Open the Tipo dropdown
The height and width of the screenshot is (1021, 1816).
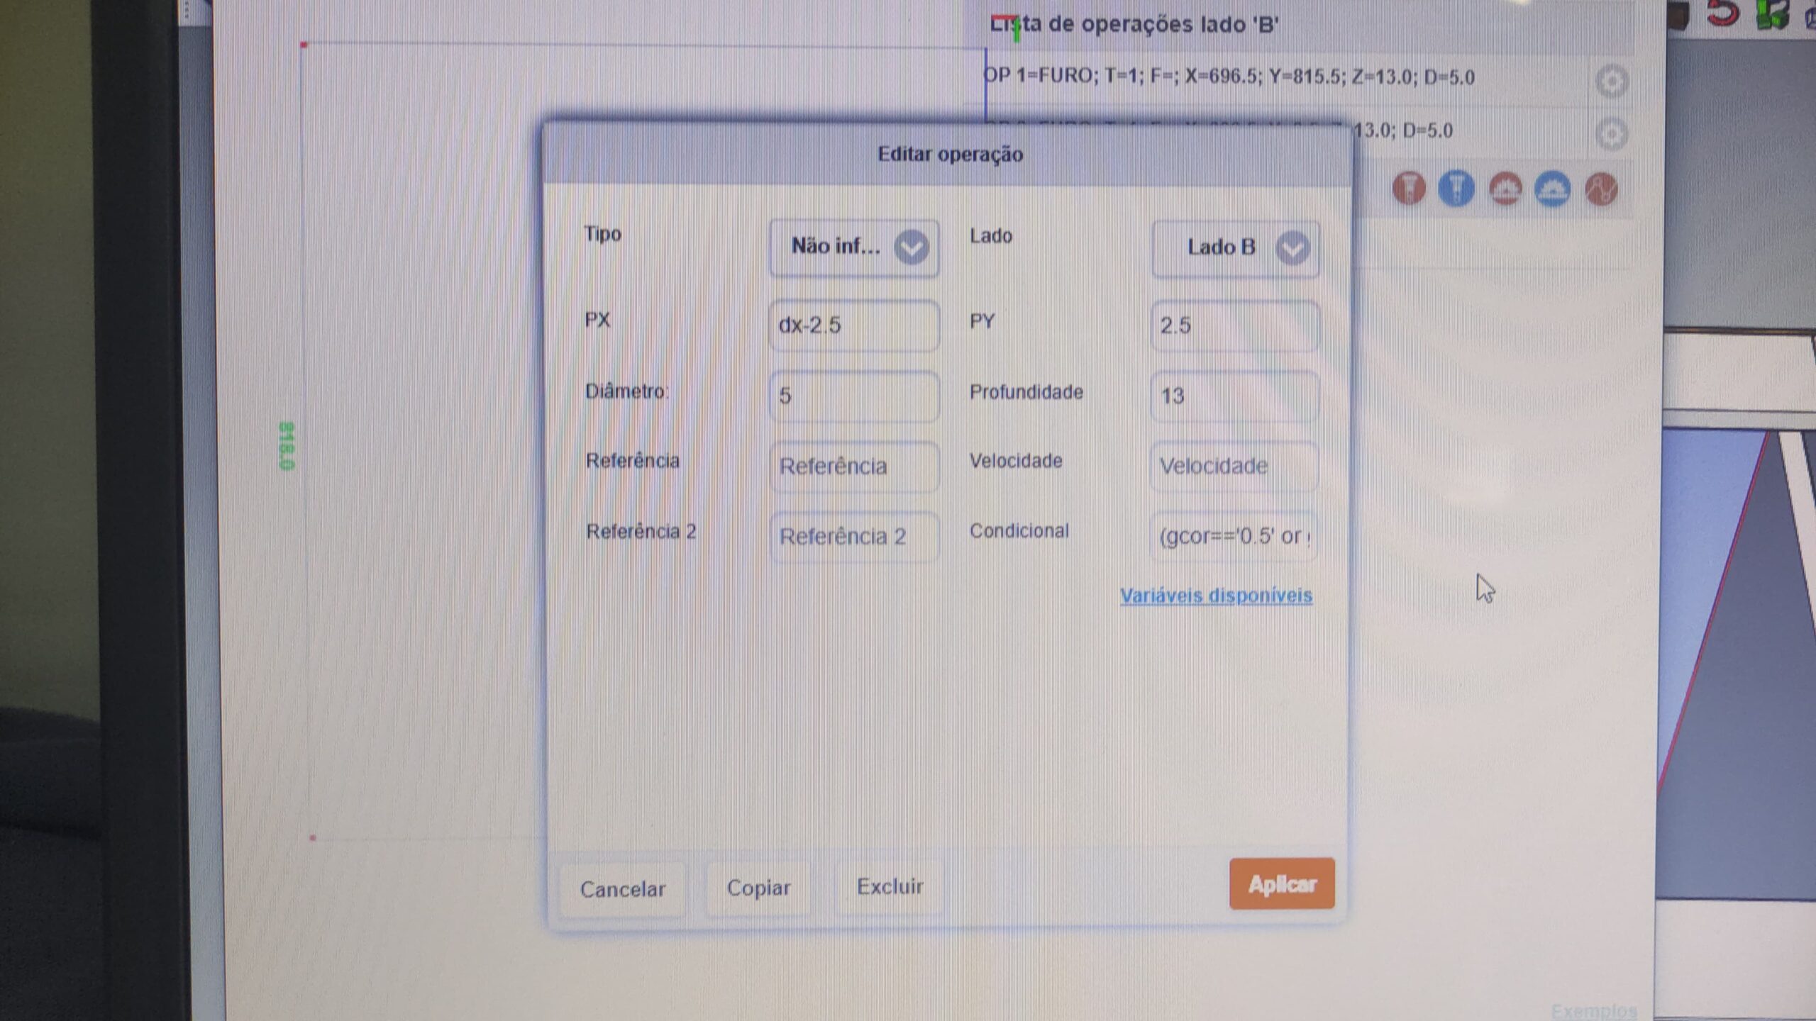[x=854, y=247]
